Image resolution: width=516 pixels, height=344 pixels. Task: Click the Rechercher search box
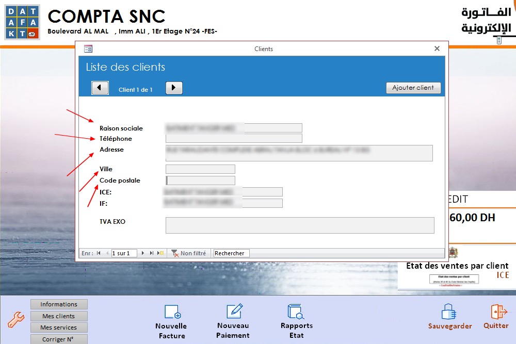[231, 253]
